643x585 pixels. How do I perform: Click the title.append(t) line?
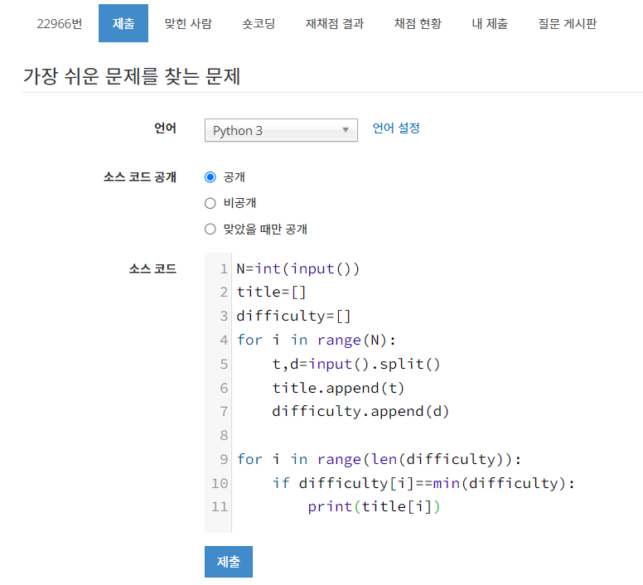pyautogui.click(x=338, y=388)
